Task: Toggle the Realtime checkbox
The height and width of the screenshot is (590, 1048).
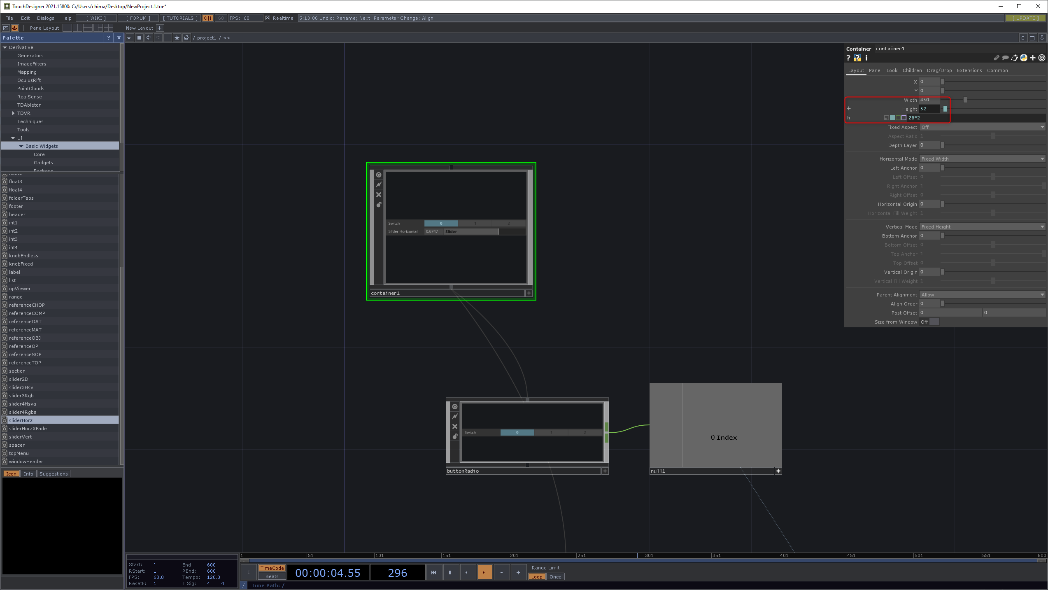Action: (268, 18)
